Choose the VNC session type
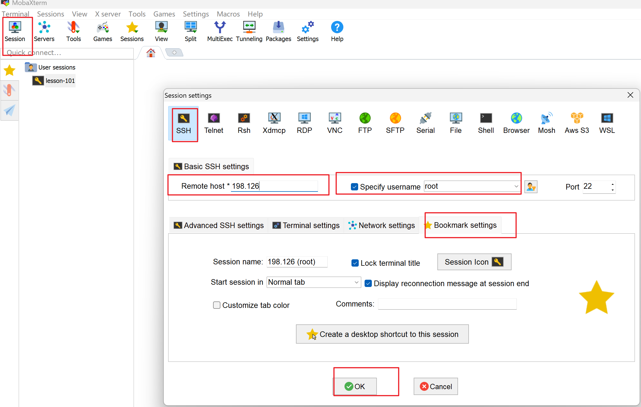The width and height of the screenshot is (641, 407). click(334, 123)
